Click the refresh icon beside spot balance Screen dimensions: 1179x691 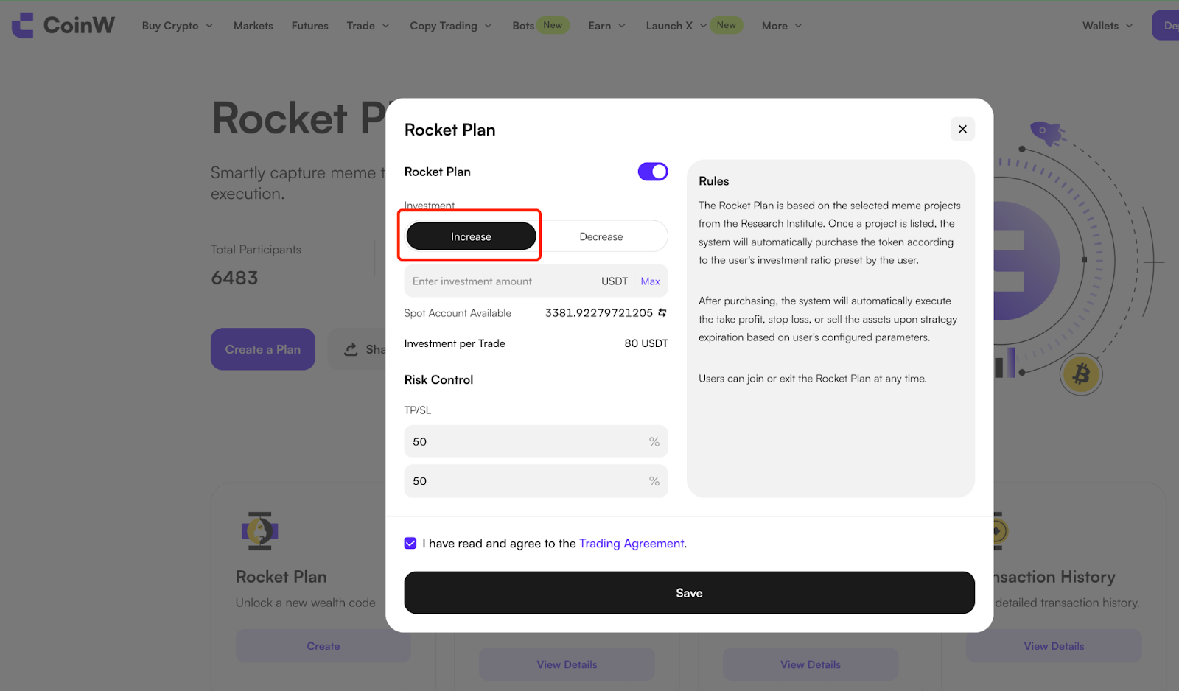(662, 313)
